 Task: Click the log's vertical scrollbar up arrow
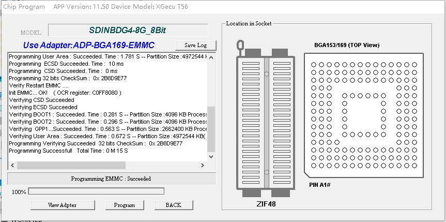click(x=211, y=56)
